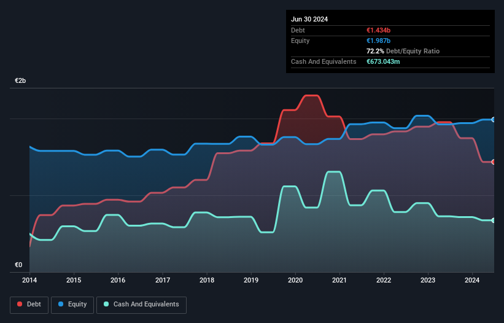The width and height of the screenshot is (504, 323).
Task: Click the red dot in the Debt legend
Action: click(x=20, y=304)
